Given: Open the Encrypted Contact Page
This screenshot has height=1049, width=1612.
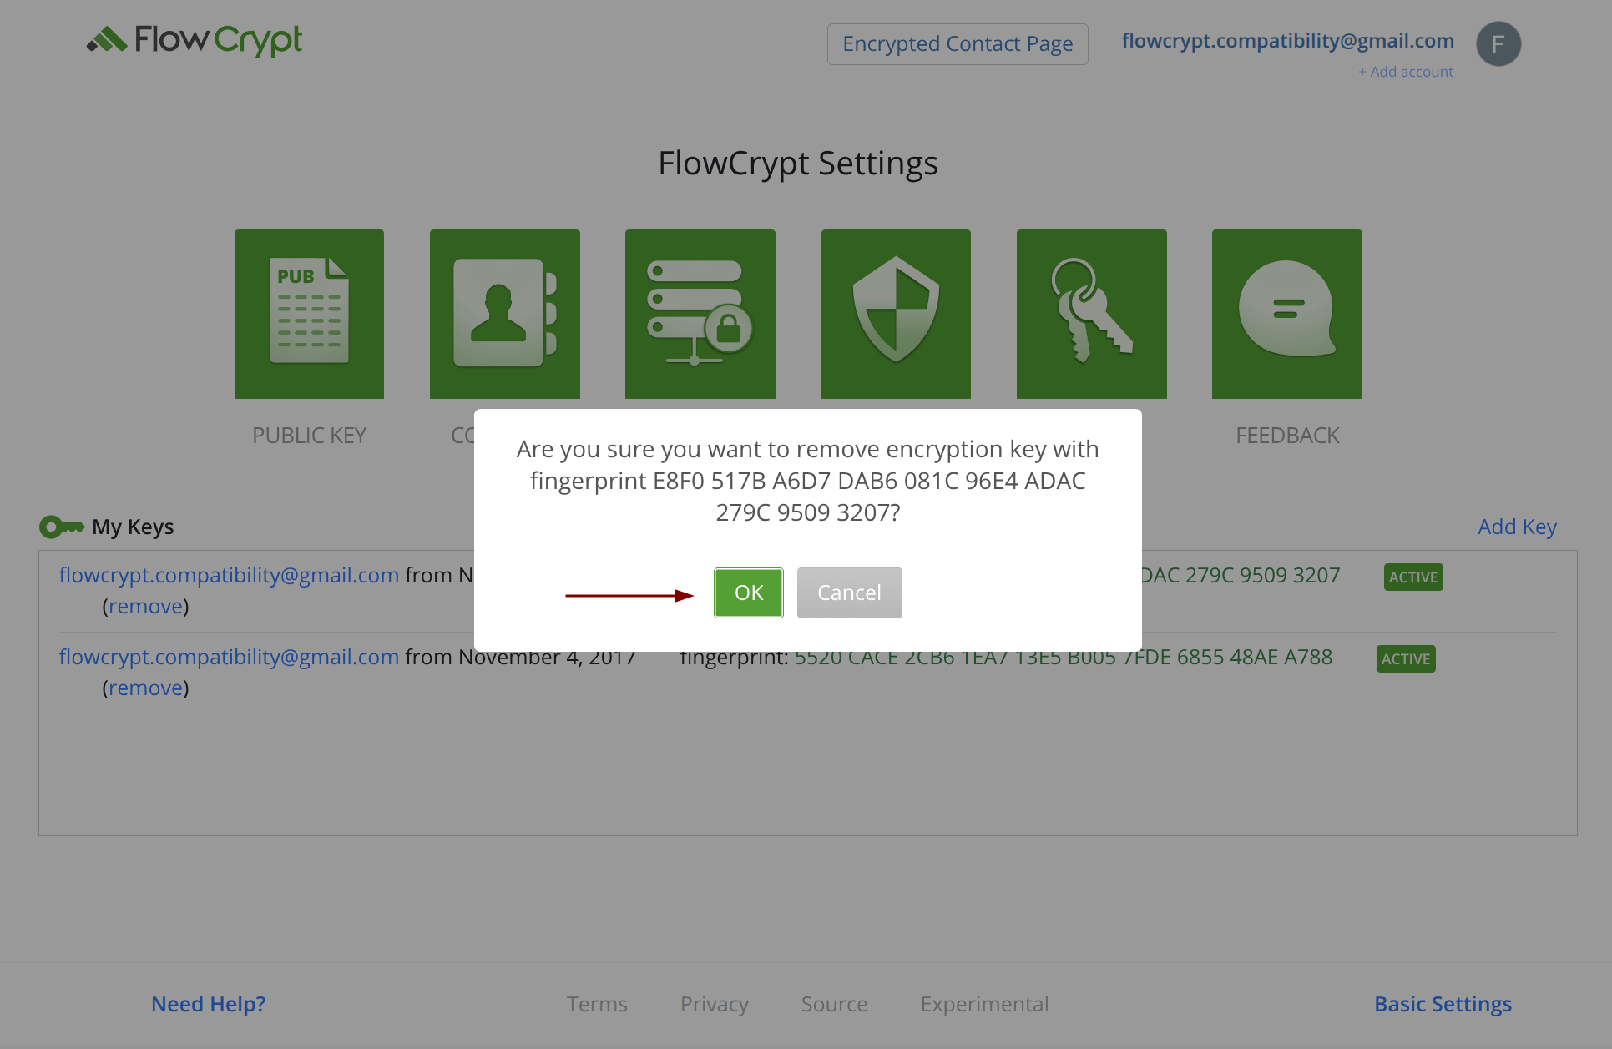Looking at the screenshot, I should pos(958,43).
